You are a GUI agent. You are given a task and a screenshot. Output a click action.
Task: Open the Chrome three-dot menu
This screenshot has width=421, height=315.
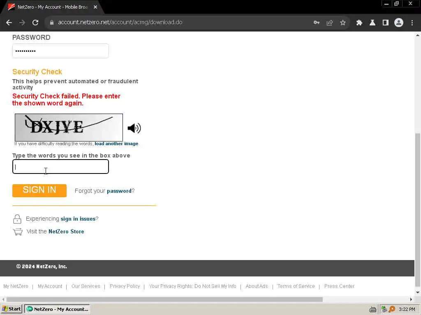point(412,23)
